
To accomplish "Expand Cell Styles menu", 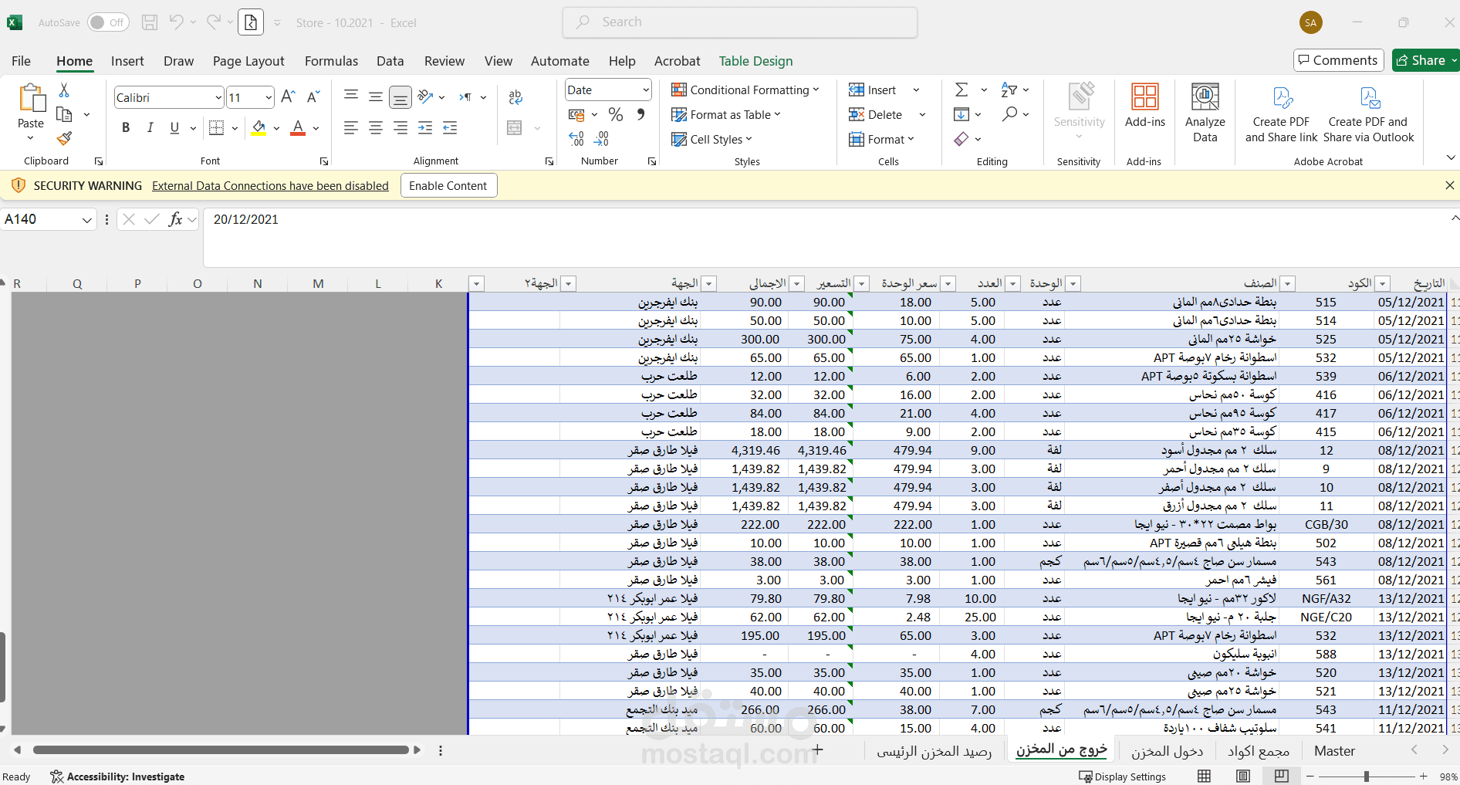I will point(711,139).
